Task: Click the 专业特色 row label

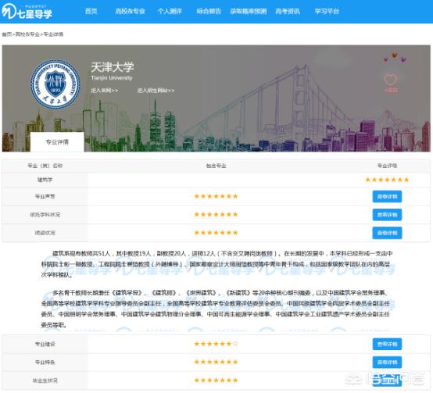Action: tap(45, 362)
